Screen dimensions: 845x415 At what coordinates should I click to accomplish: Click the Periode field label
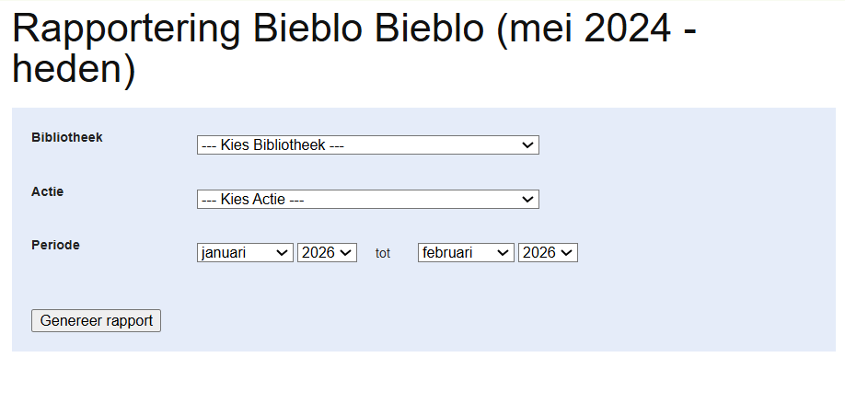pyautogui.click(x=55, y=245)
